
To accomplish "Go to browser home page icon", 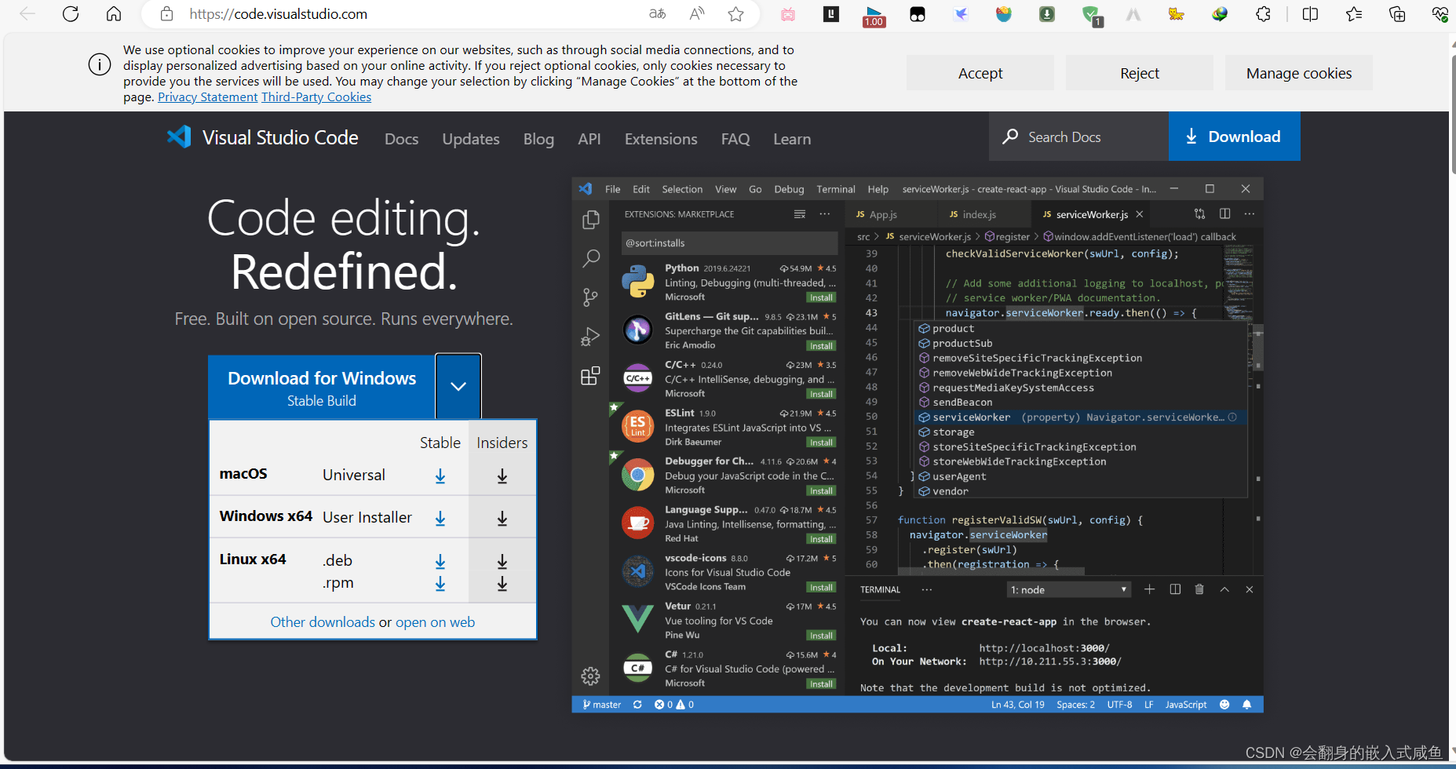I will (114, 13).
